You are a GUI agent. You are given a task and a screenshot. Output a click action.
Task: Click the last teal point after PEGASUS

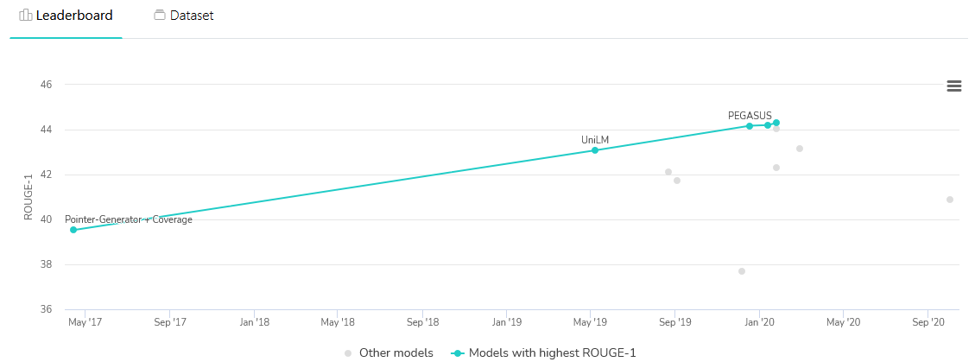[x=776, y=123]
